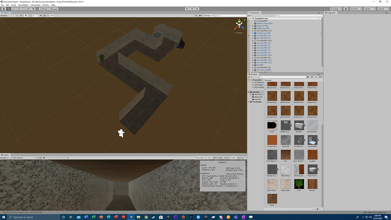Click the Project search field
This screenshot has width=391, height=220.
[282, 77]
